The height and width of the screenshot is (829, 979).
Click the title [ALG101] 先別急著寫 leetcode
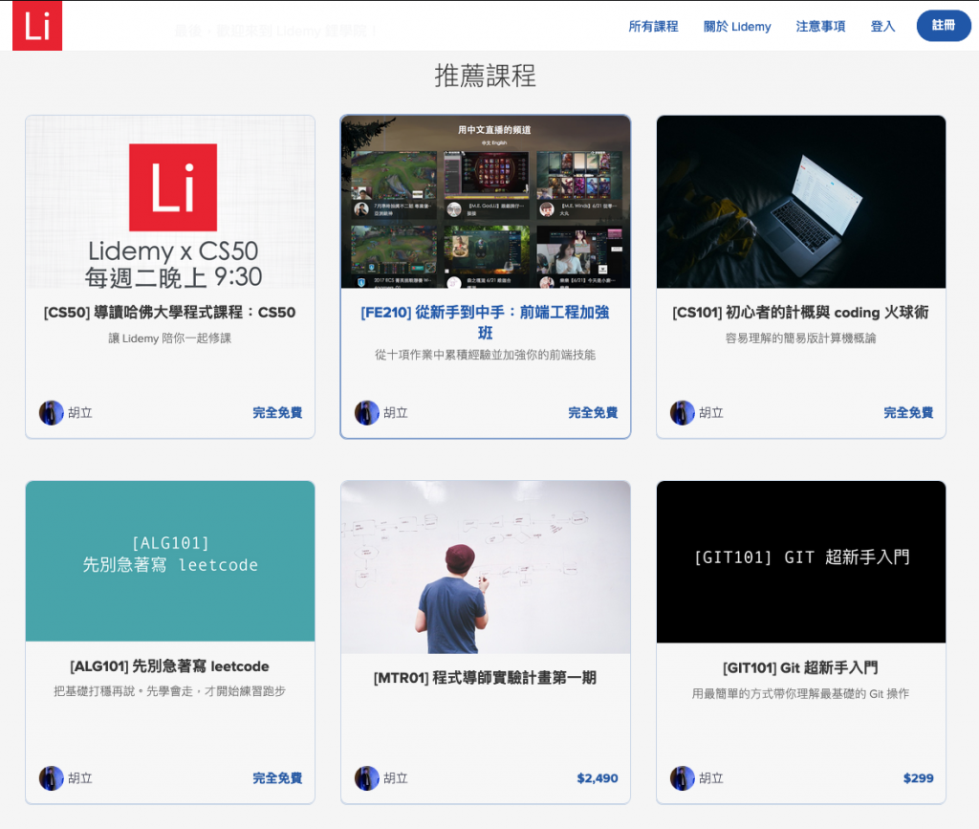click(x=170, y=666)
